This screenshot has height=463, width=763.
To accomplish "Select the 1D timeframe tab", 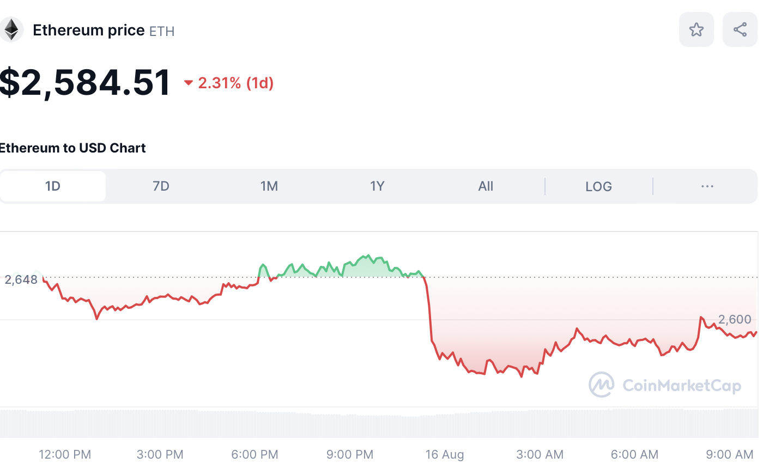I will pos(52,186).
